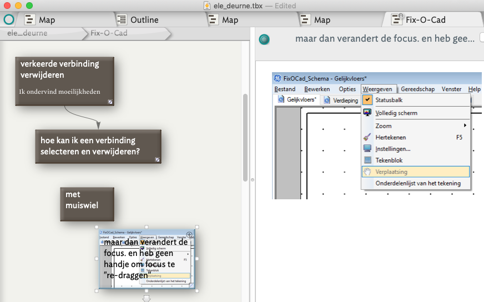Click the checkbox at the text pane's right edge

click(x=482, y=37)
